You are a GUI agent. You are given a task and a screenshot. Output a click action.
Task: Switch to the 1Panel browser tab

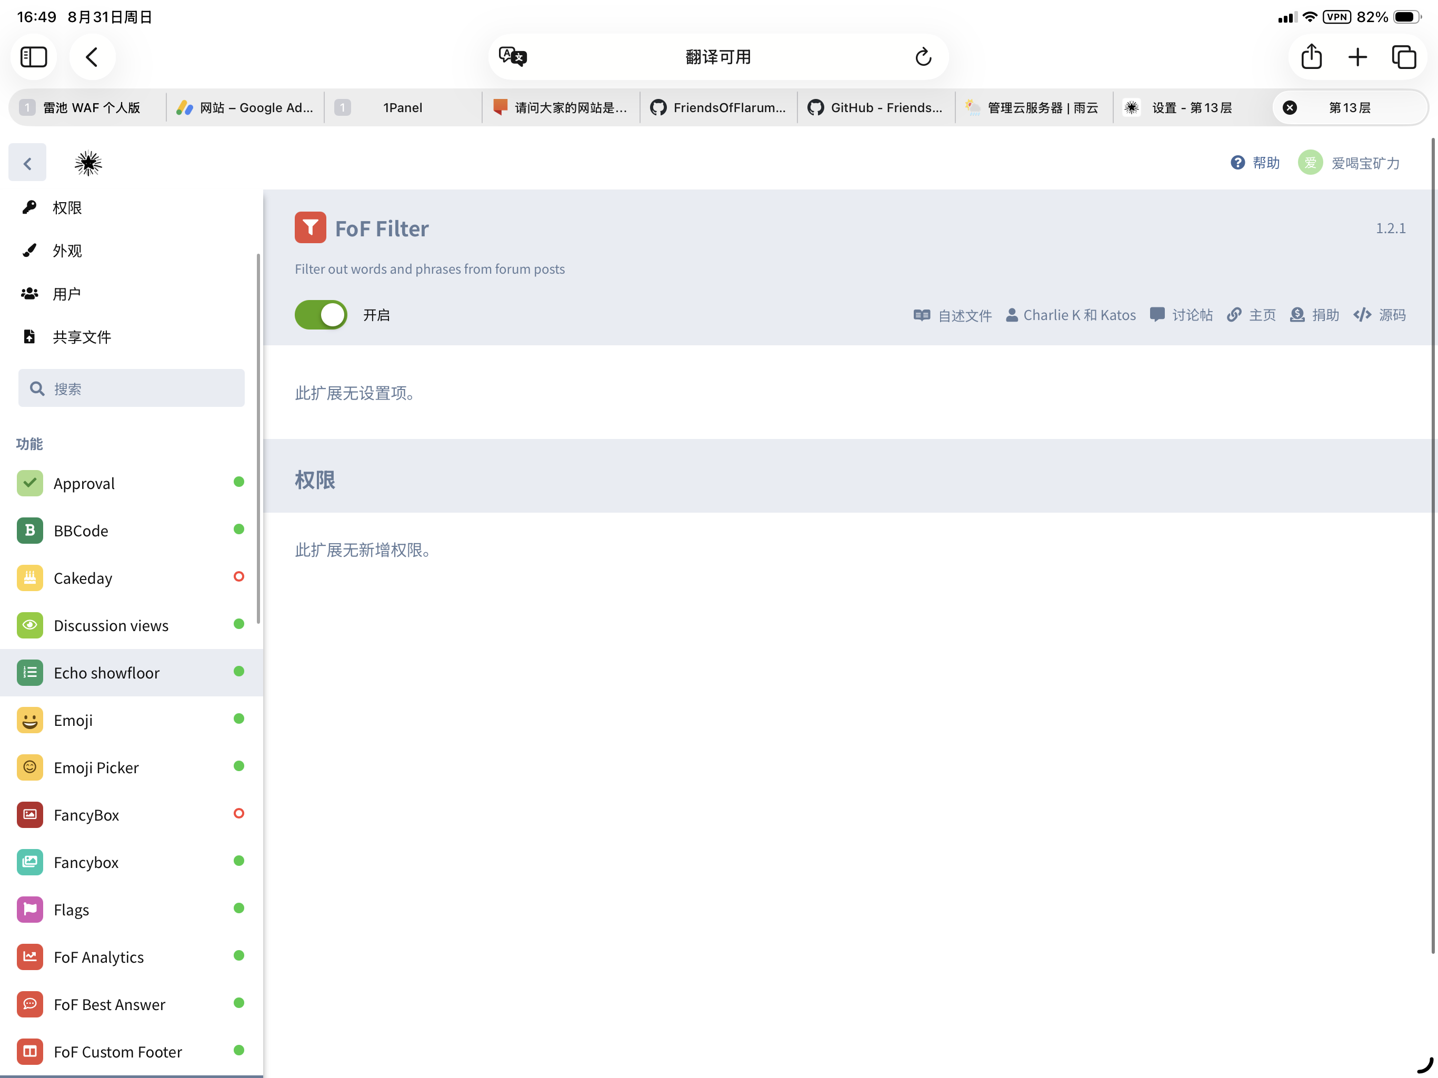coord(403,107)
